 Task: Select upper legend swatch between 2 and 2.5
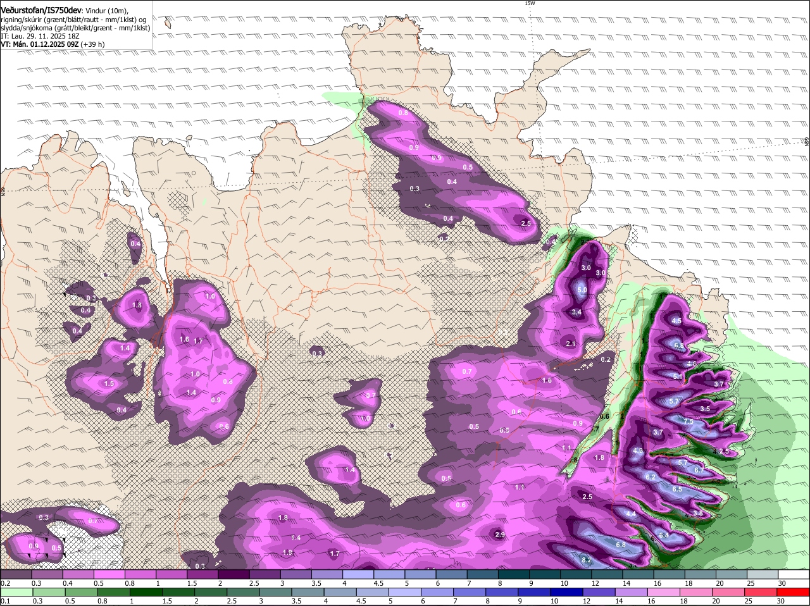[x=234, y=574]
